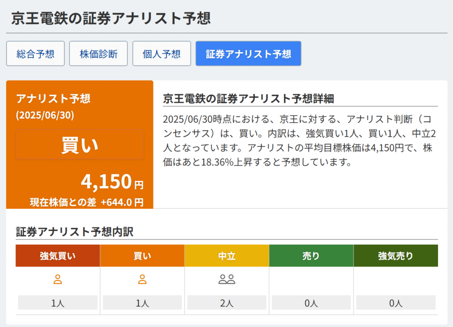Select the 強気買い column header

58,256
